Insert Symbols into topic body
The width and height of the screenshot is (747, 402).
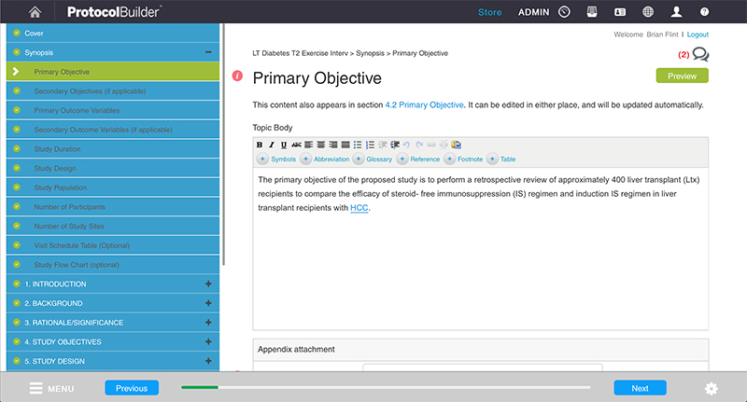tap(276, 159)
